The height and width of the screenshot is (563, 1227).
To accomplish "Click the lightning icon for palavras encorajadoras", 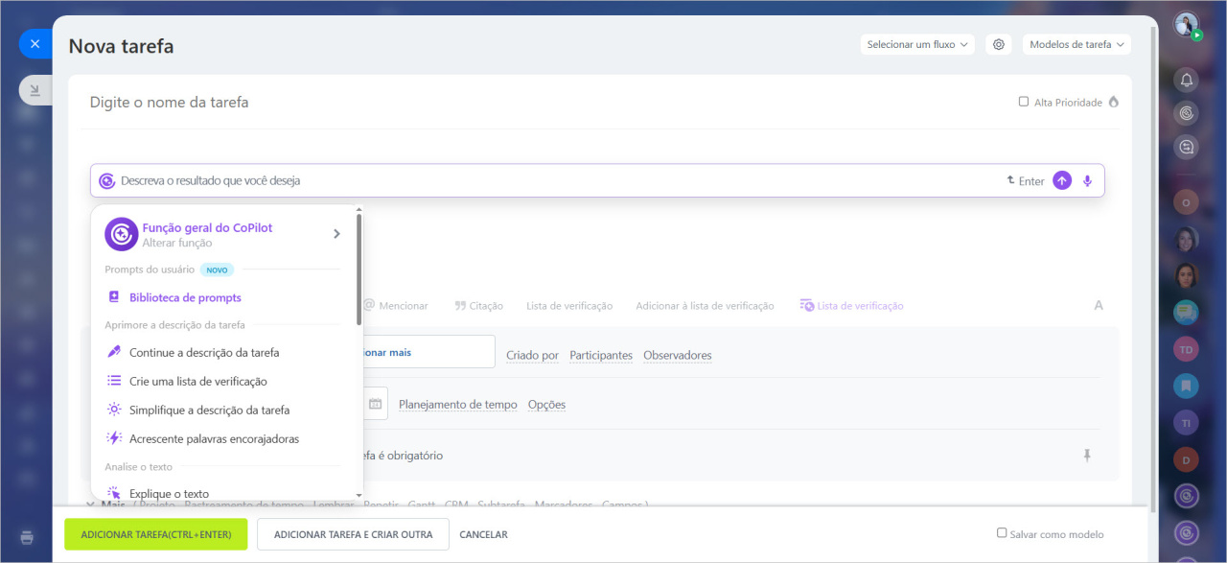I will (114, 438).
